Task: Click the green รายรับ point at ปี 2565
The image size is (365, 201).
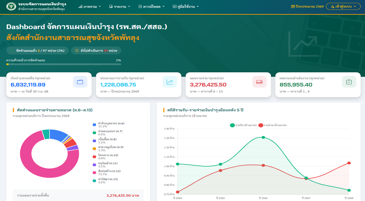Action: coord(220,164)
